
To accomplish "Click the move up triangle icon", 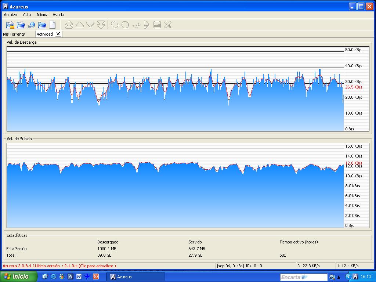I will point(80,25).
